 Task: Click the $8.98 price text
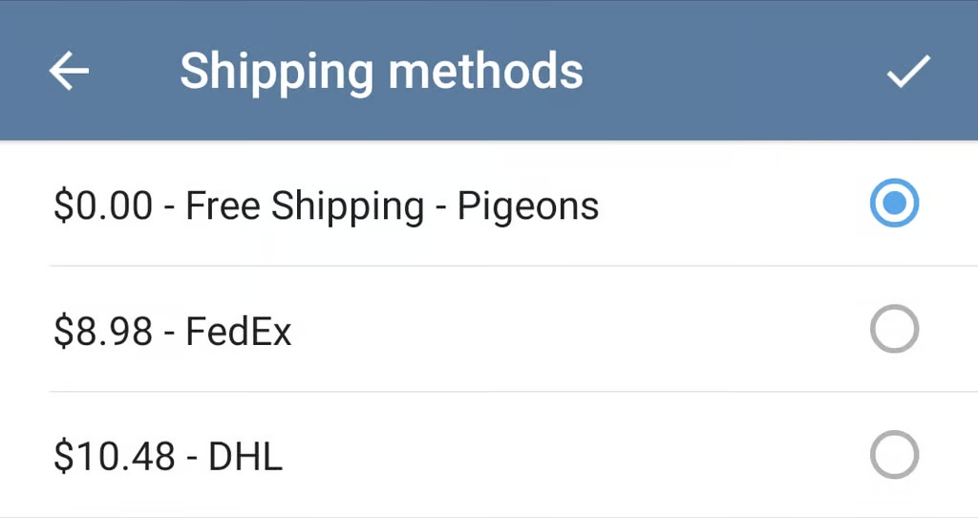[x=102, y=332]
